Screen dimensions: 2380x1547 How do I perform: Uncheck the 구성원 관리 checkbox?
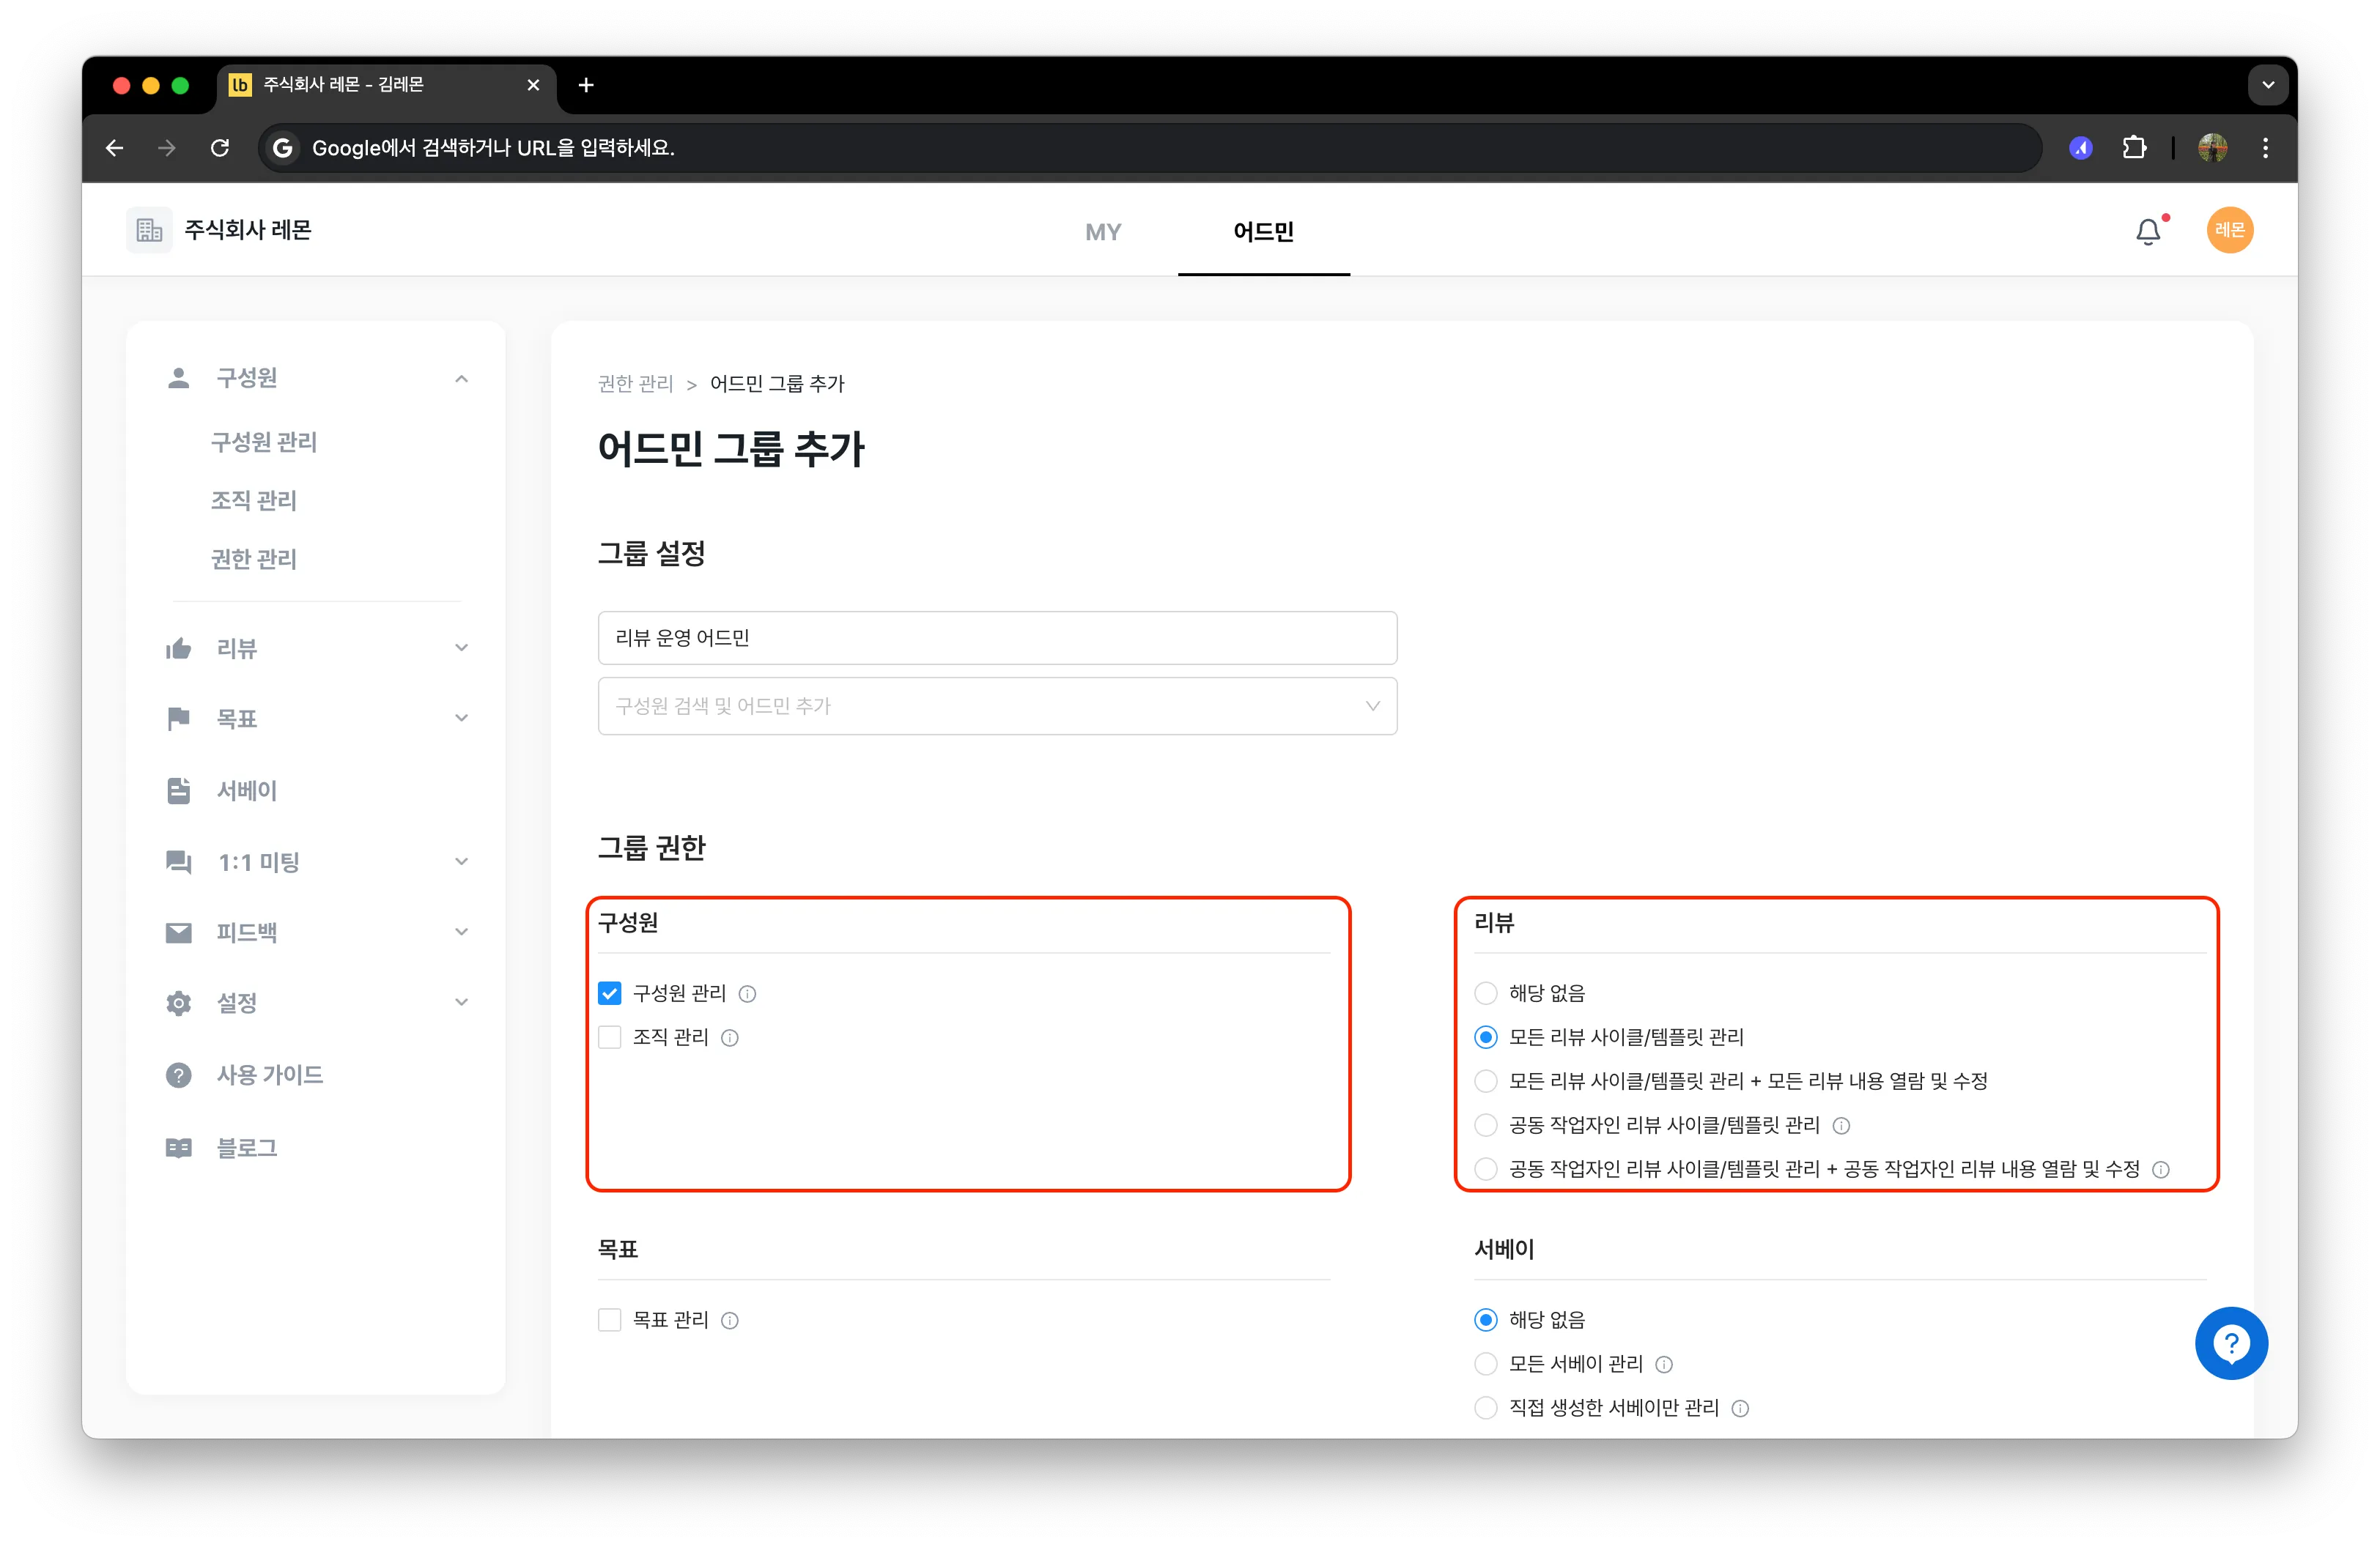(610, 993)
